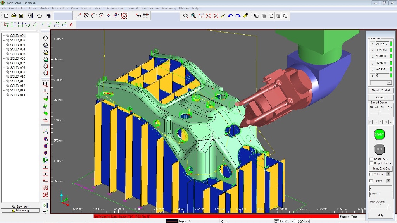The image size is (397, 223).
Task: Select SOLID_014 in the tree list
Action: pos(17,94)
